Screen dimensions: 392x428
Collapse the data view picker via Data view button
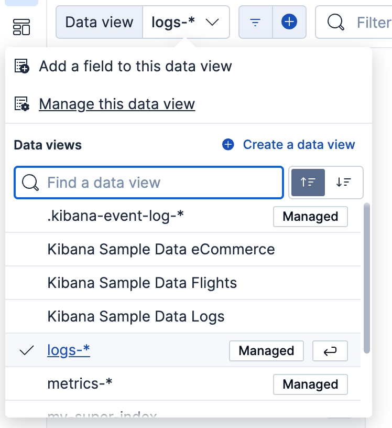(x=99, y=22)
